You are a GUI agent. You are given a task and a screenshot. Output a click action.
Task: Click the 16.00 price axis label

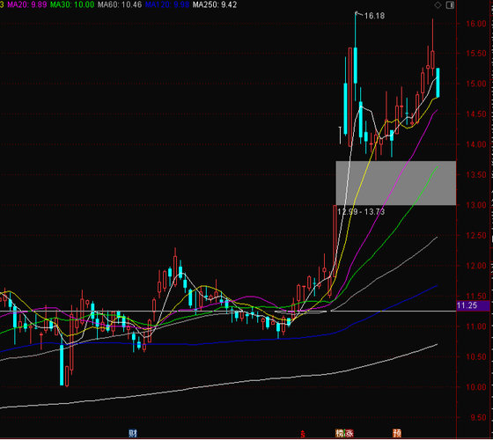(x=475, y=24)
